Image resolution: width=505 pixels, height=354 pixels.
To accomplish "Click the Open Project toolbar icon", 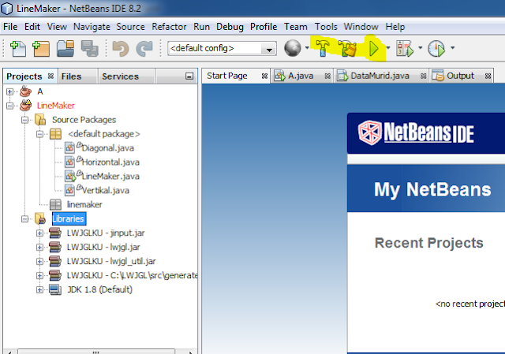I will click(65, 49).
